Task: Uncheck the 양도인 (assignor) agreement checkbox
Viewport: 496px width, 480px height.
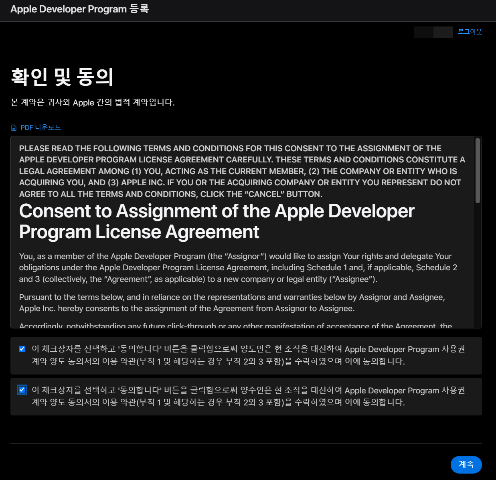Action: [22, 349]
